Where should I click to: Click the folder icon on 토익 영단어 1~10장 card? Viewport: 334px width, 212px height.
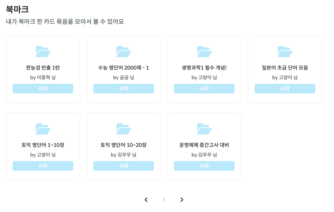(43, 128)
